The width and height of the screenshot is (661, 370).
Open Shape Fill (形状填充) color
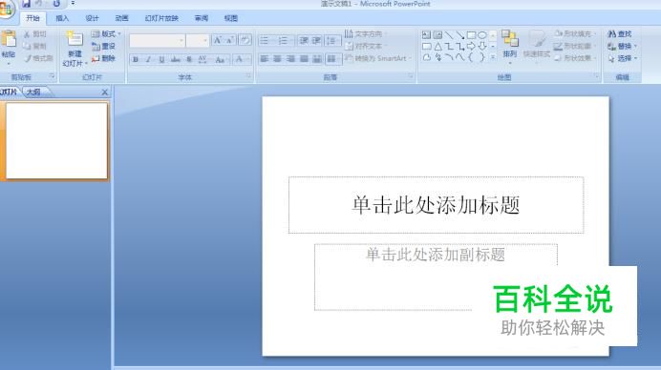point(574,33)
